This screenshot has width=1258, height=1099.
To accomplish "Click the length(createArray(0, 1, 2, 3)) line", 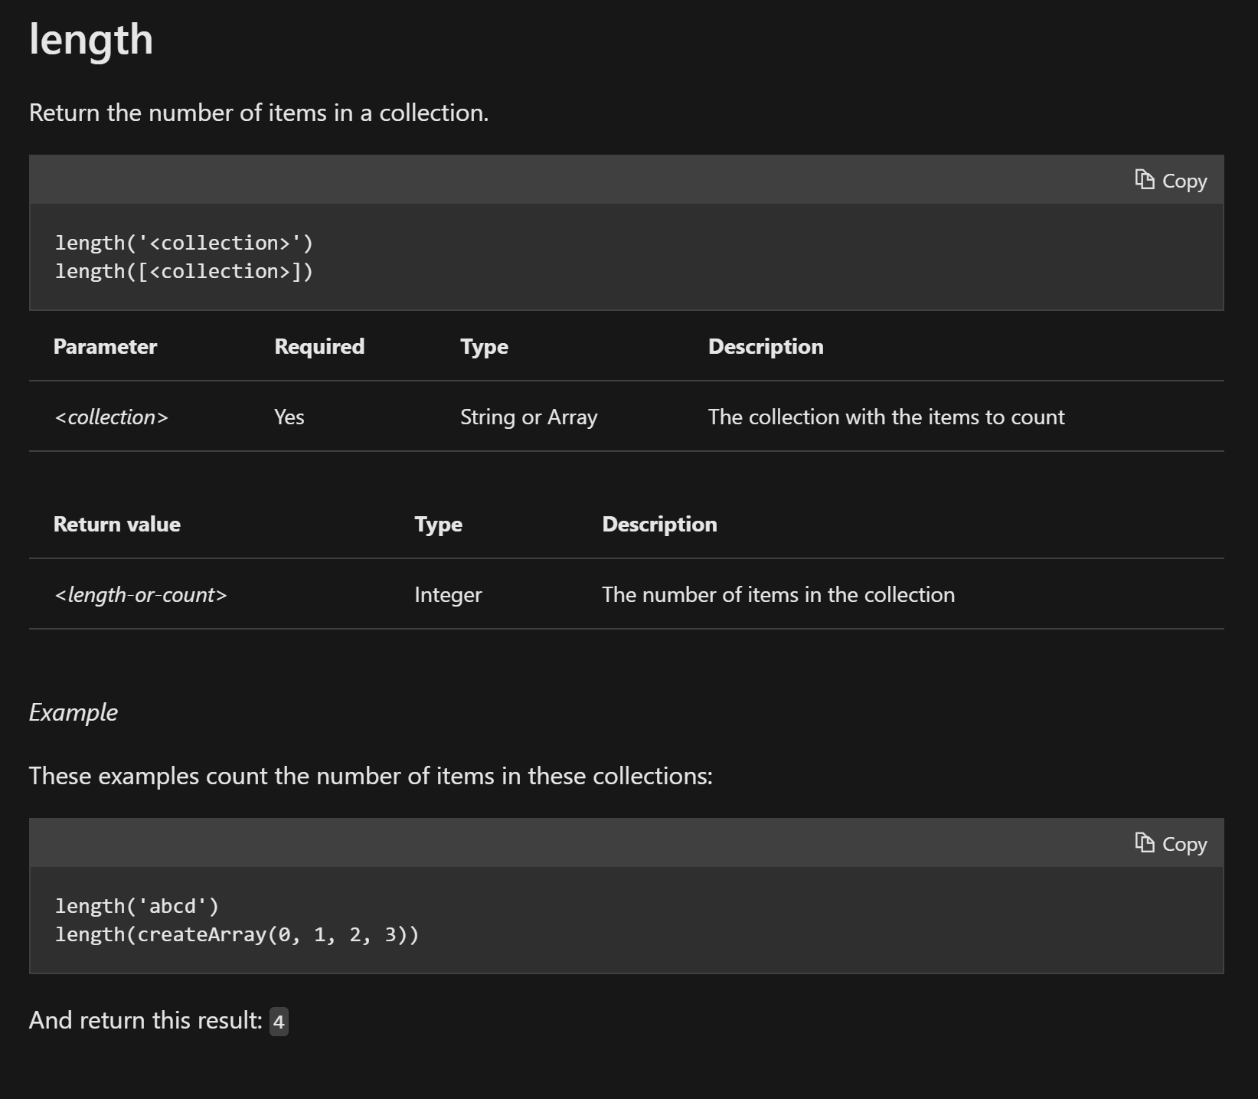I will pos(237,934).
